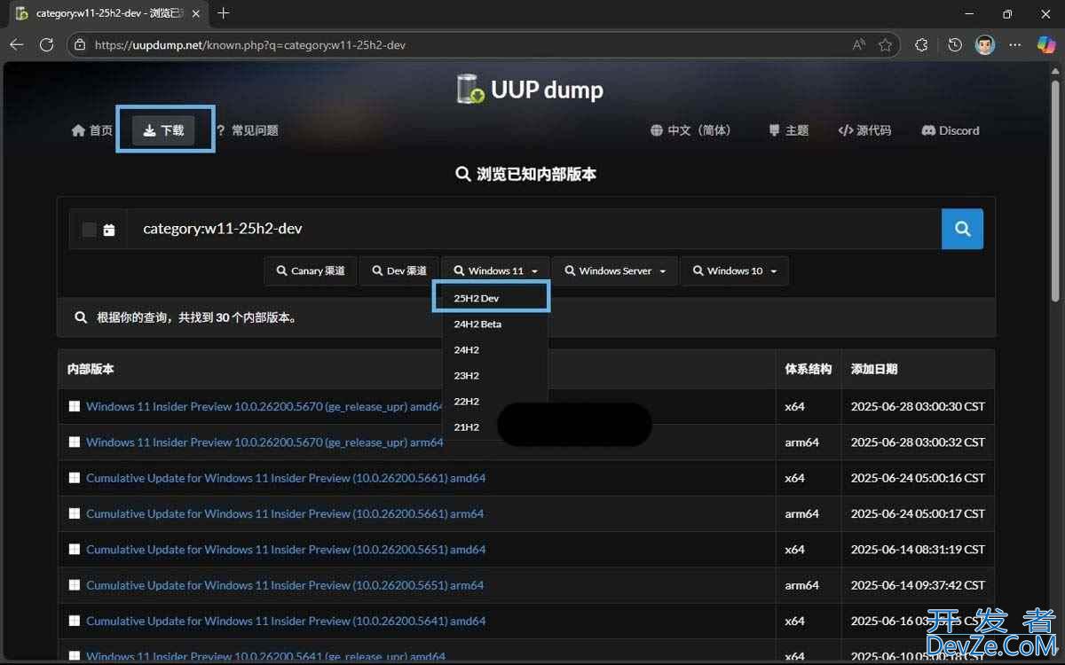The width and height of the screenshot is (1065, 665).
Task: Click date 2025-06-24 05:00:16 CST
Action: pos(918,478)
